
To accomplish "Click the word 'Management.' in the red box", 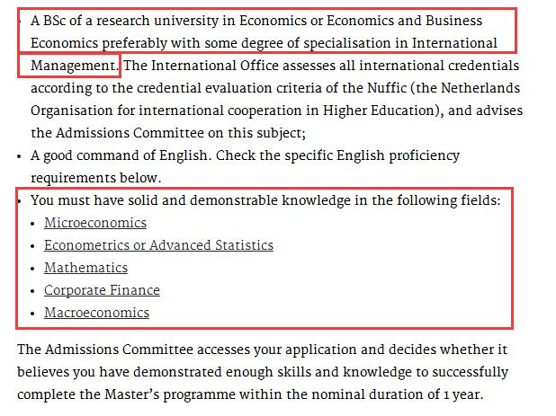I will tap(74, 66).
